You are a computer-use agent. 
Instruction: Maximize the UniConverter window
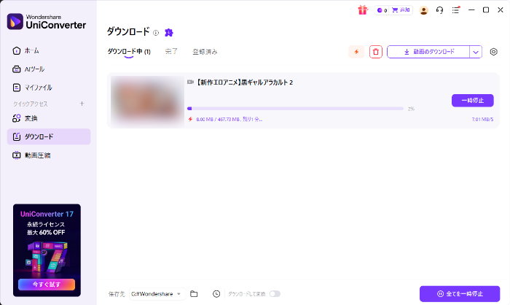point(486,10)
